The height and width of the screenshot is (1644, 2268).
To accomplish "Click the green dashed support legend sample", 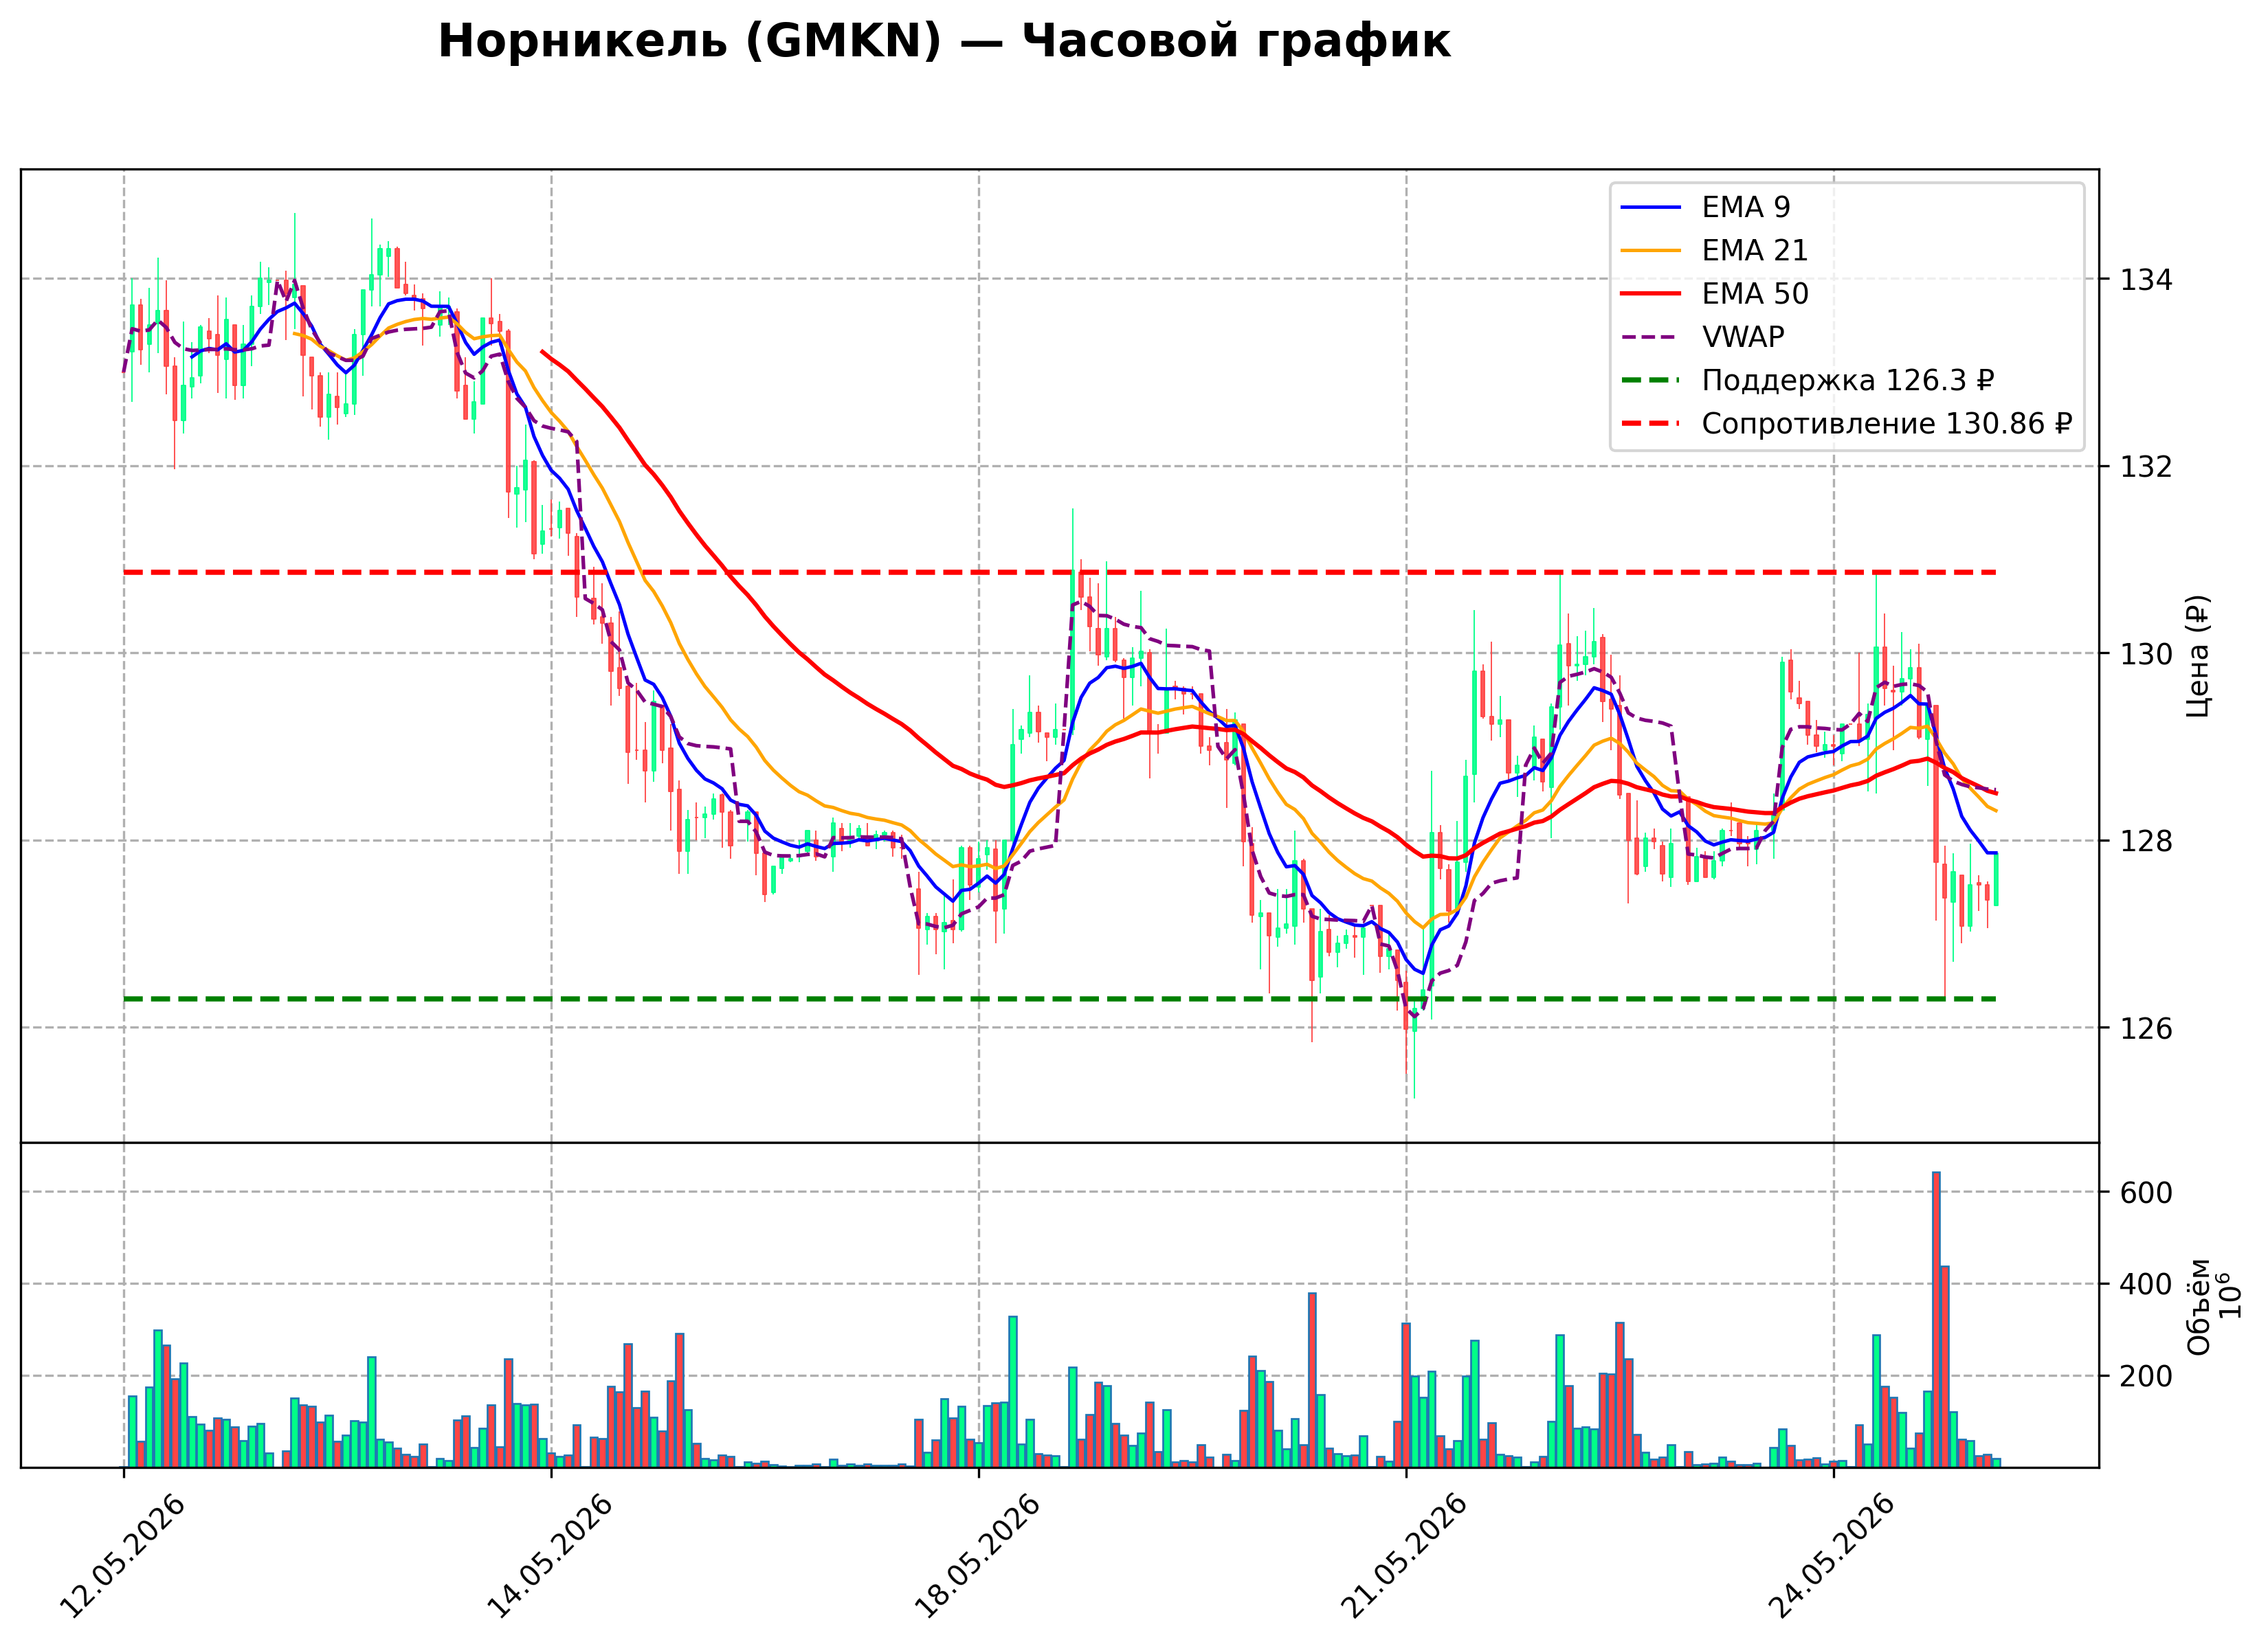I will coord(1651,381).
